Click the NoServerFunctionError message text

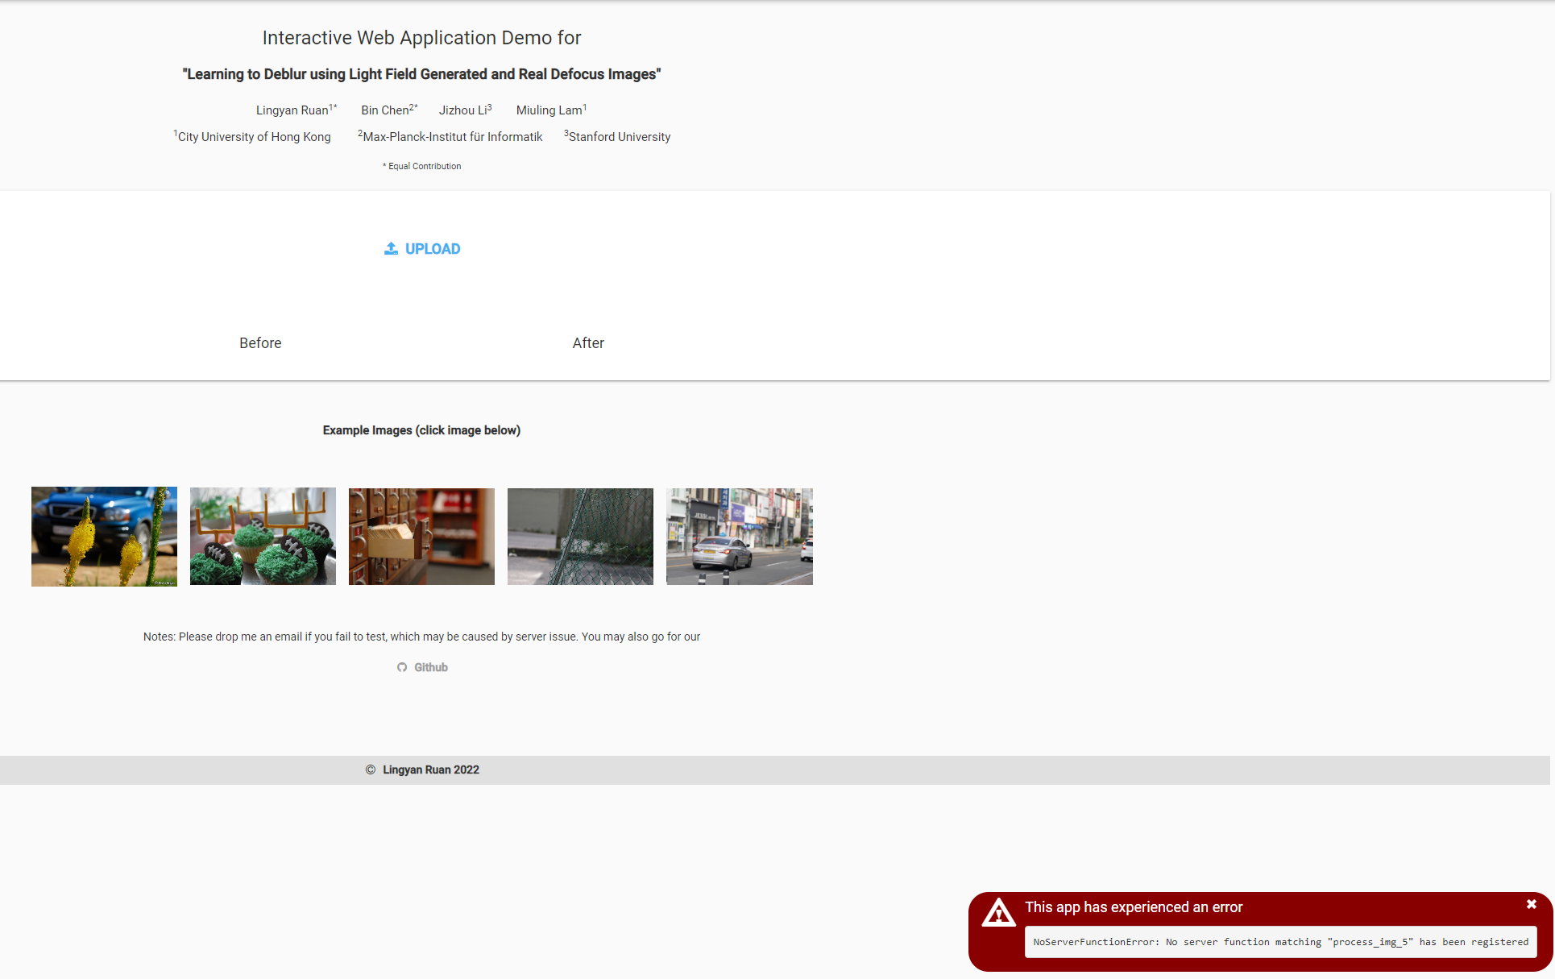click(x=1280, y=942)
